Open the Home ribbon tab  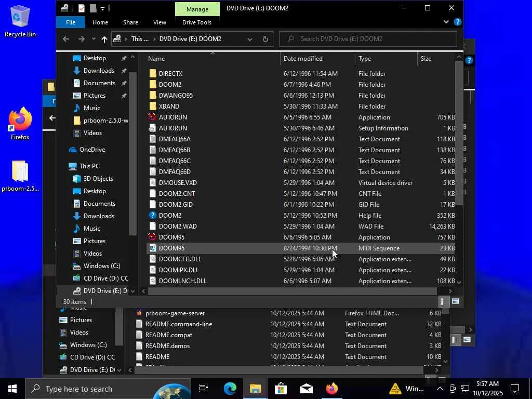coord(100,22)
